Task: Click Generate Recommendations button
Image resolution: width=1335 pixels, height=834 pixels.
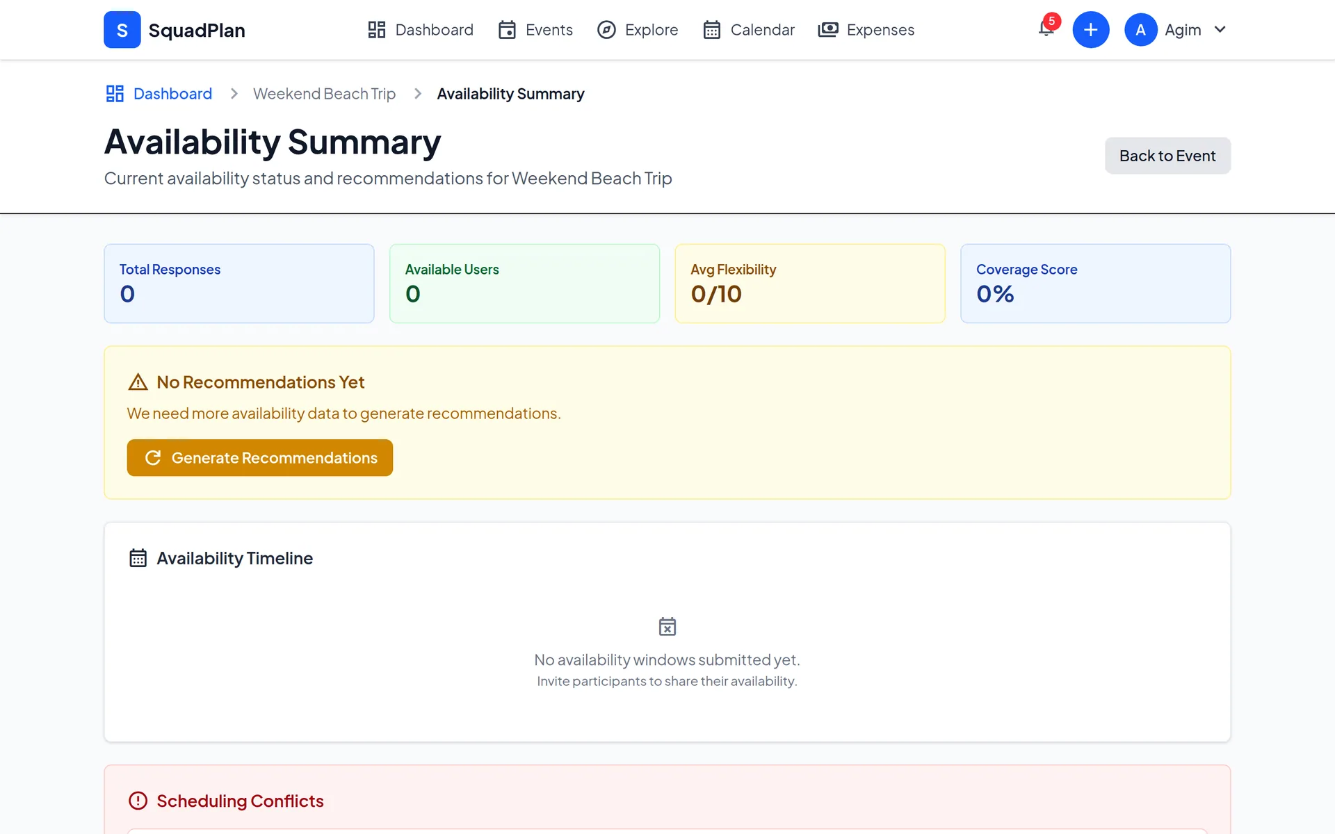Action: coord(260,458)
